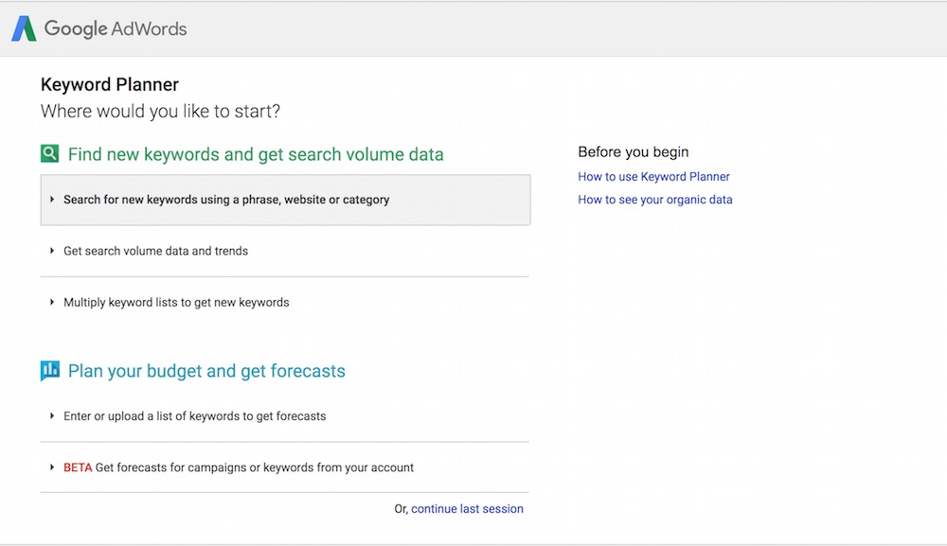Open 'Search for new keywords using a phrase' option
The height and width of the screenshot is (546, 947).
(x=285, y=200)
